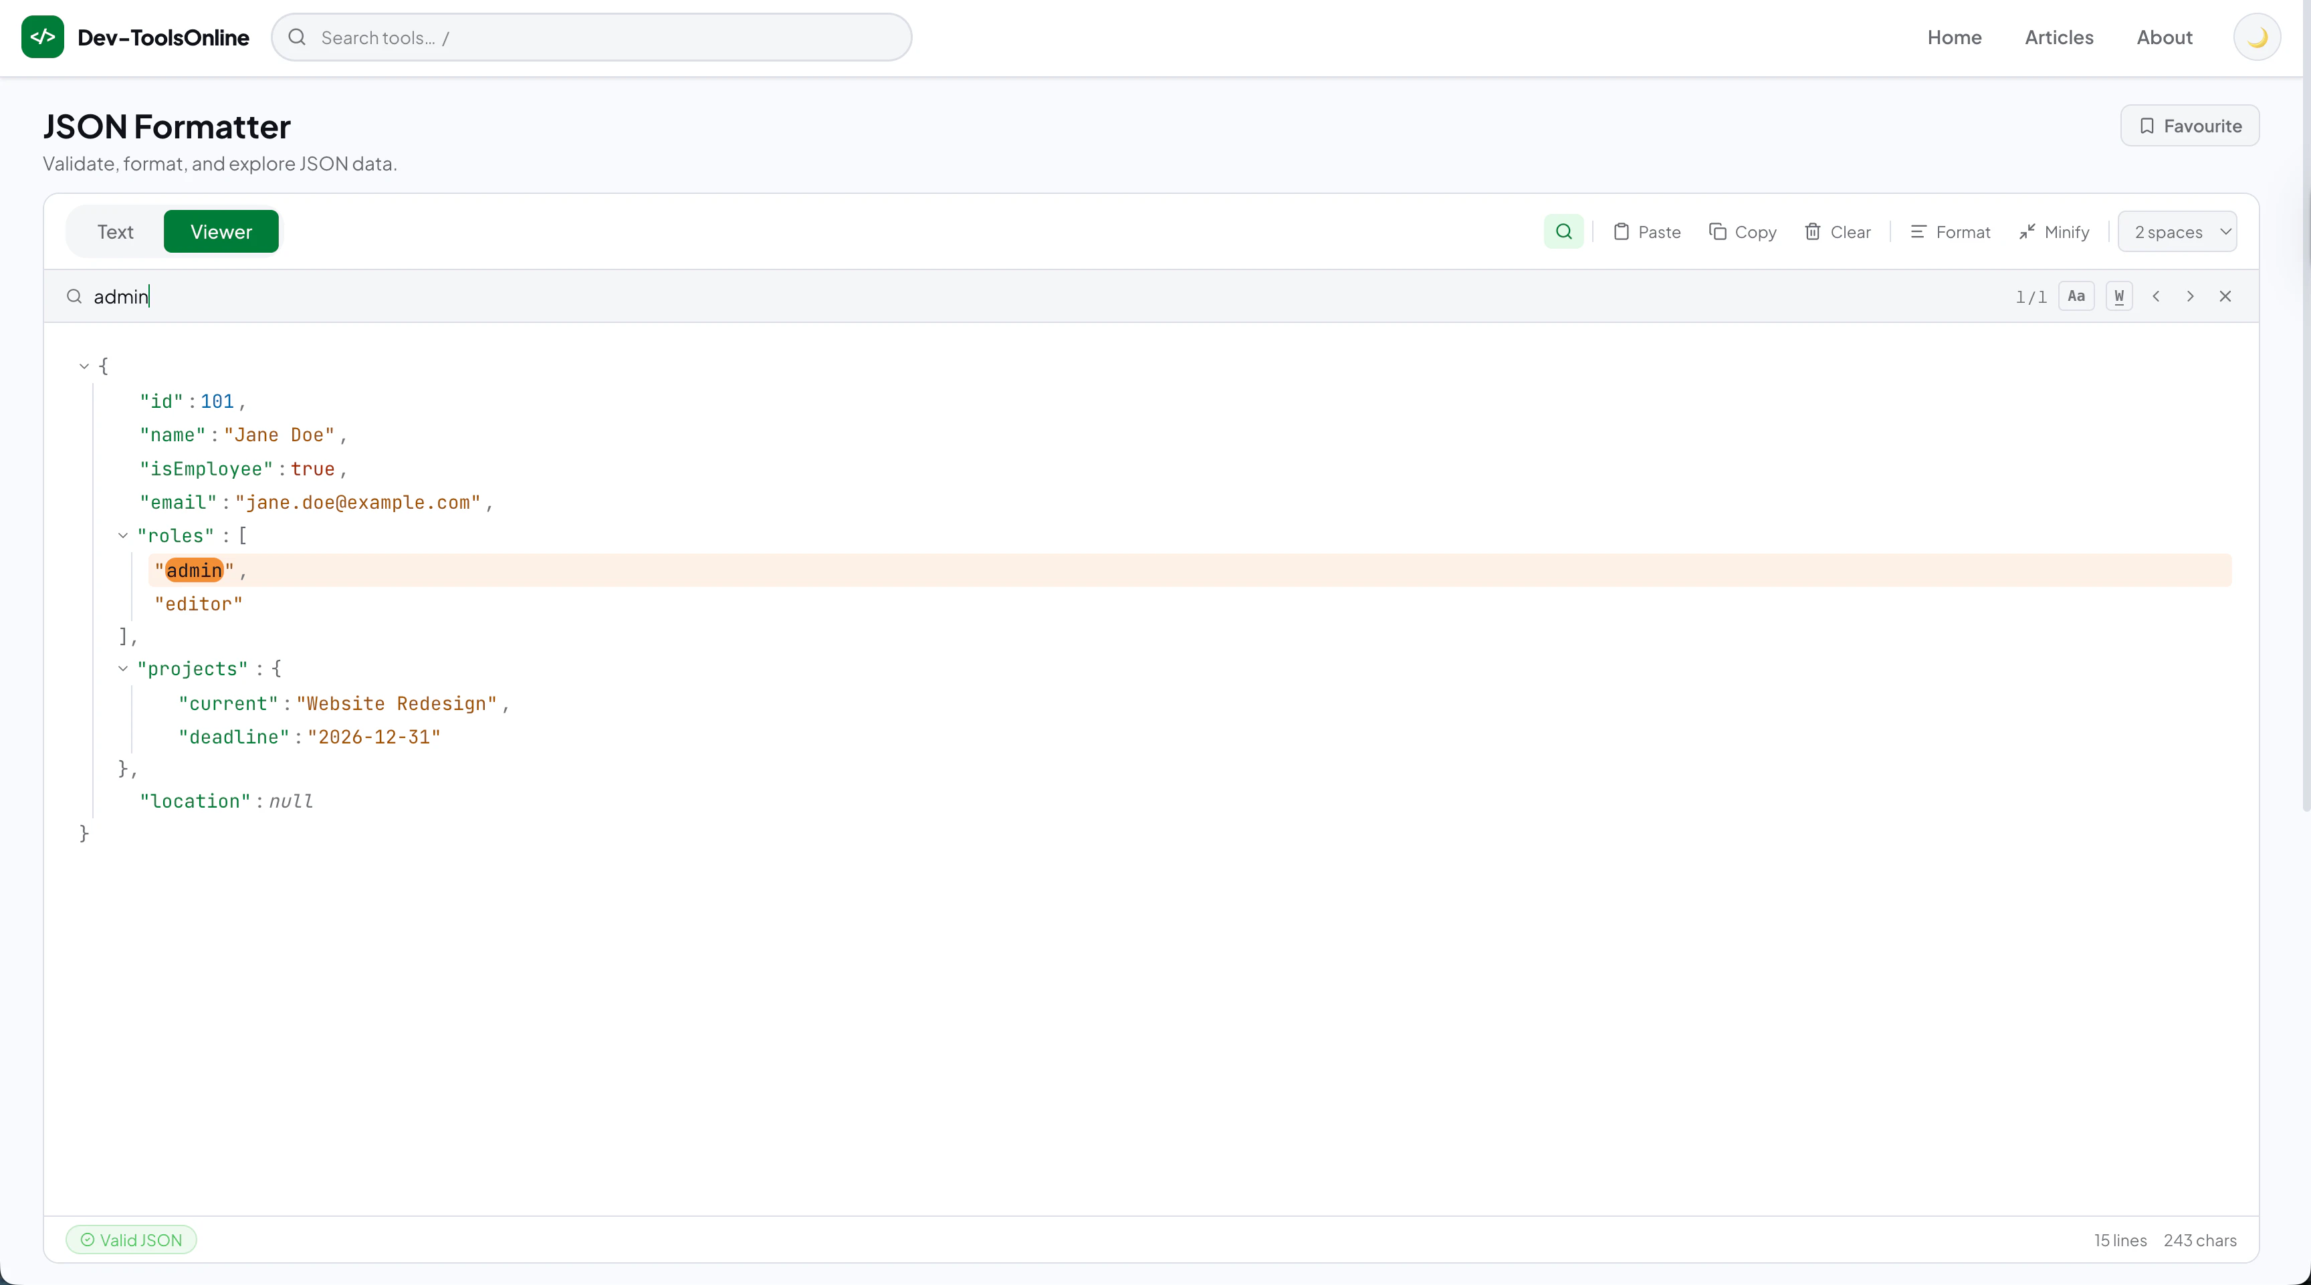
Task: Click the 15 lines status text
Action: [x=2120, y=1240]
